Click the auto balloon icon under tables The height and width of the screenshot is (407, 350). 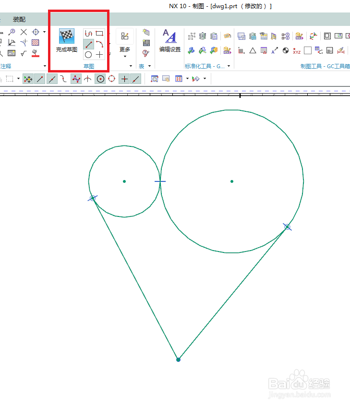click(146, 53)
